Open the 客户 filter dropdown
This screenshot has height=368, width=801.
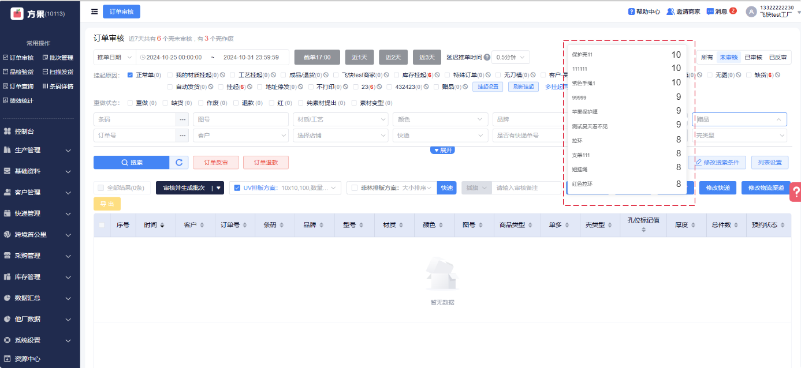pos(241,136)
